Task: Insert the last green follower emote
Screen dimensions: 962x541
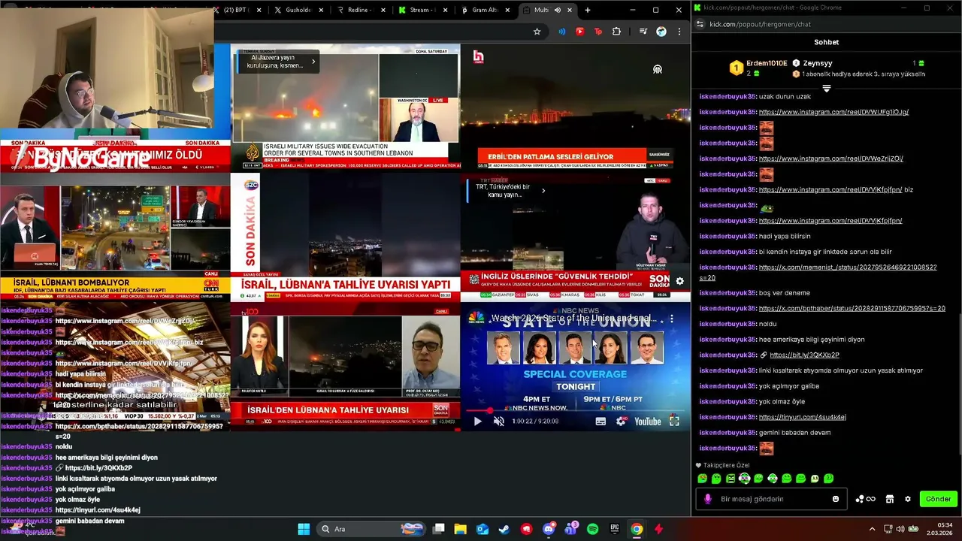Action: (828, 479)
